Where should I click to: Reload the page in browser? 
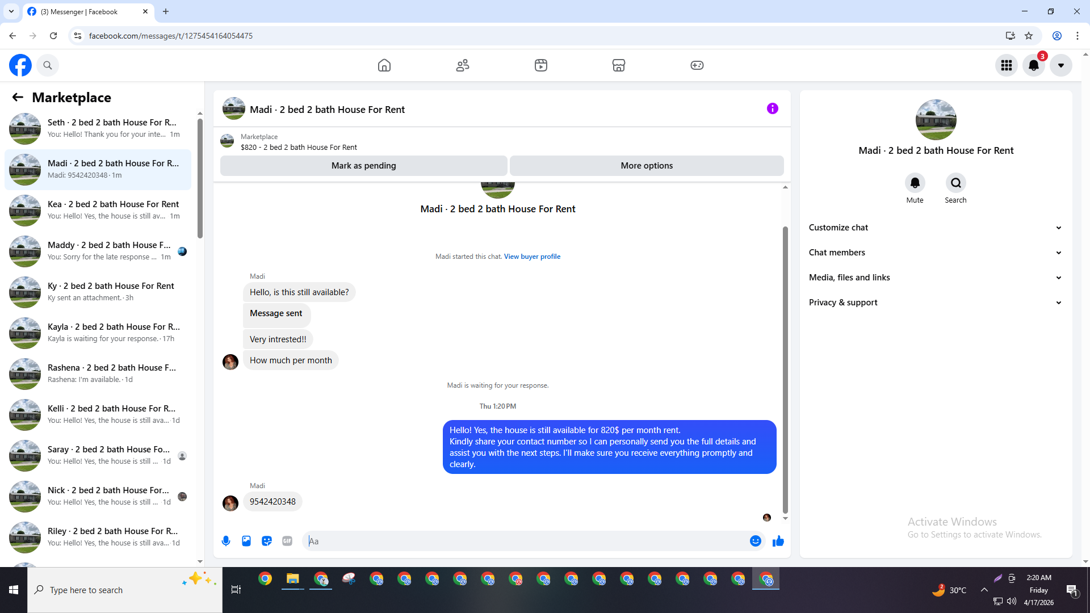point(53,36)
